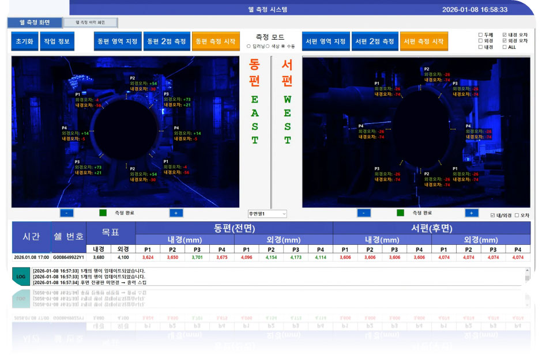Click the 목표 column header
Image resolution: width=542 pixels, height=363 pixels.
111,233
